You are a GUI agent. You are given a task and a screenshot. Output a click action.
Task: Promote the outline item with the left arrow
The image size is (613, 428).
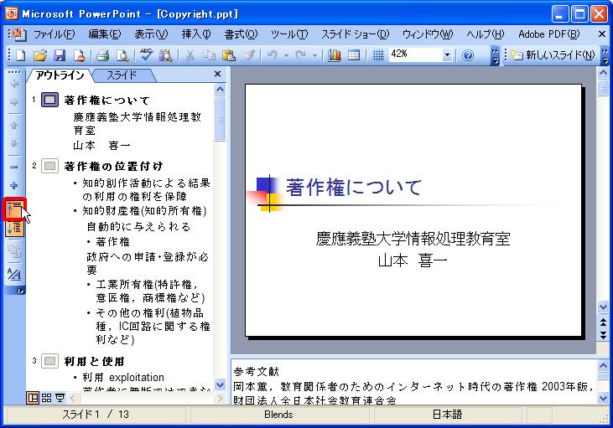(13, 84)
